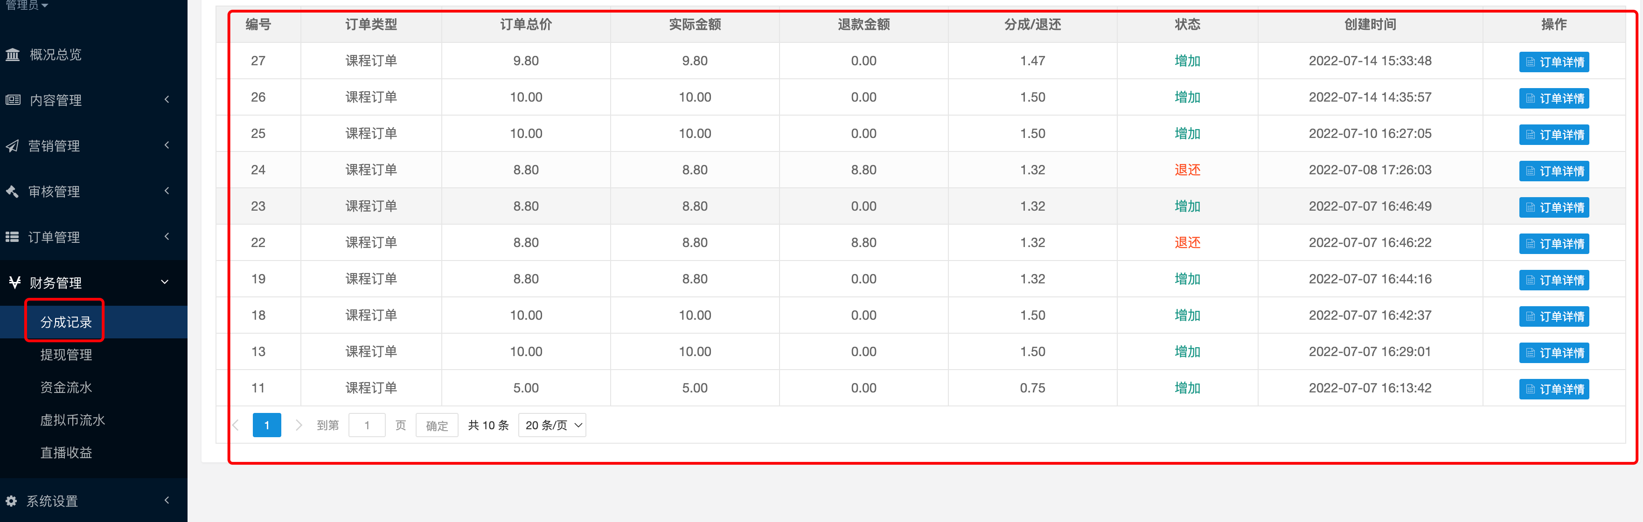
Task: Click the 状态 column header
Action: (1187, 24)
